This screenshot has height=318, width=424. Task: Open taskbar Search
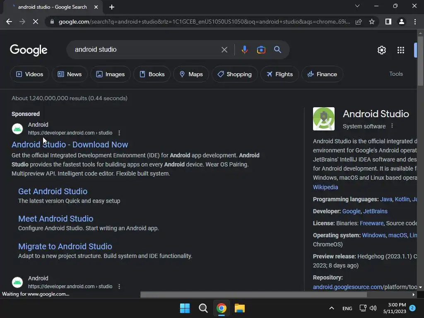203,308
